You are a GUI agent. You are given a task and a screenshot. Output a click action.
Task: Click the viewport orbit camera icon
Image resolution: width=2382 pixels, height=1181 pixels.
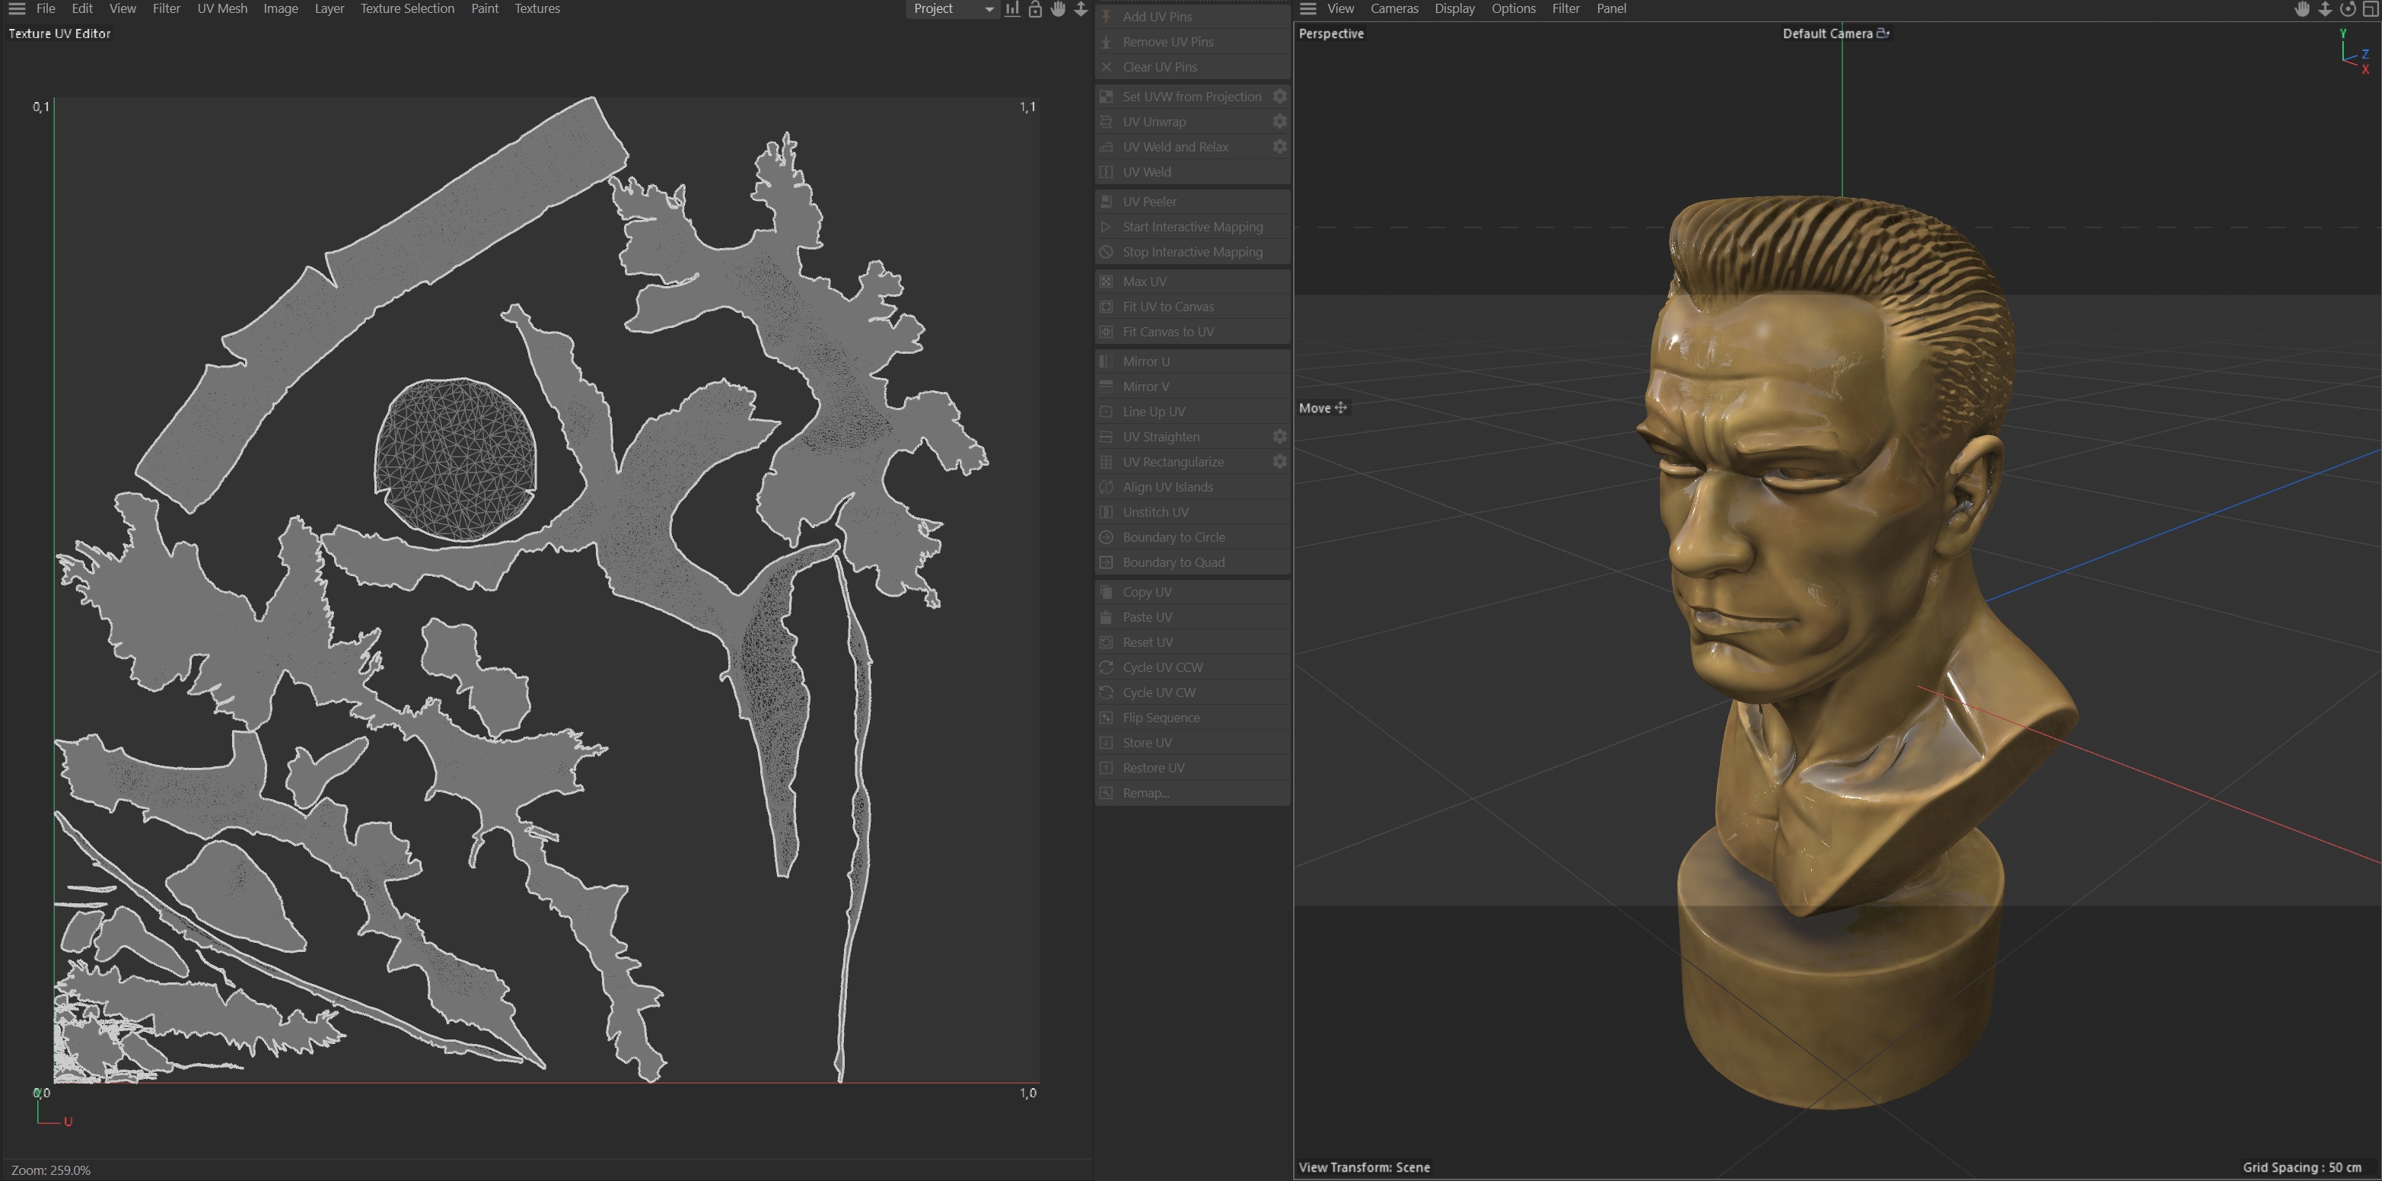click(x=2347, y=9)
